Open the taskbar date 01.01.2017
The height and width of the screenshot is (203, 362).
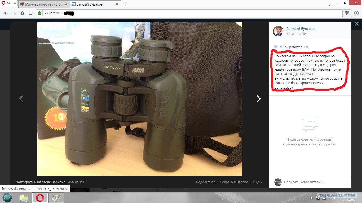click(348, 200)
